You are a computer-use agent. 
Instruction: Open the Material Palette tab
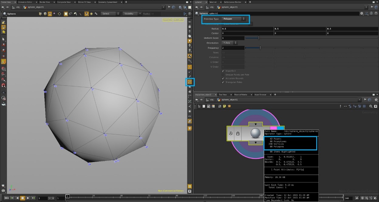point(241,94)
